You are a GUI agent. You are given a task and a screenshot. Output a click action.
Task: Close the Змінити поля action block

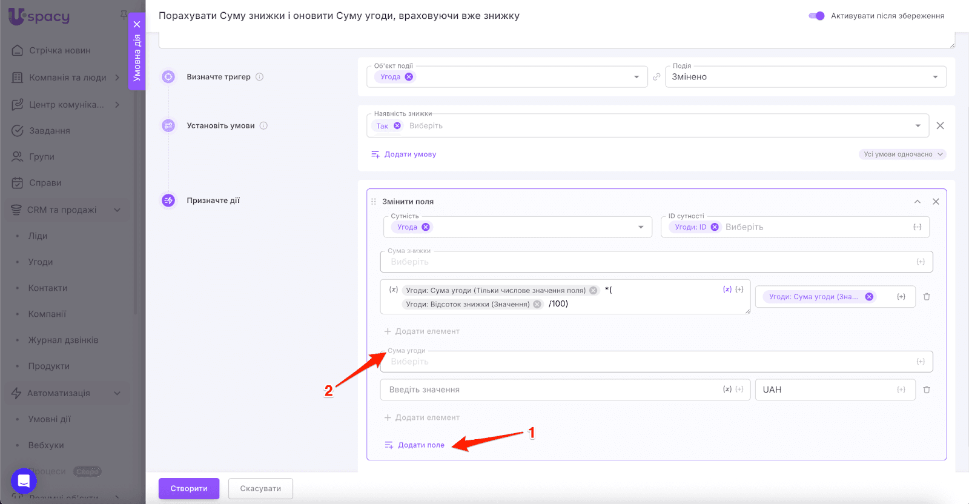[936, 202]
